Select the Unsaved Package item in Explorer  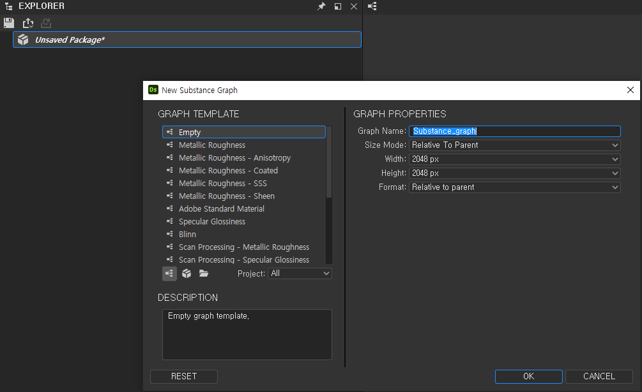coord(187,40)
